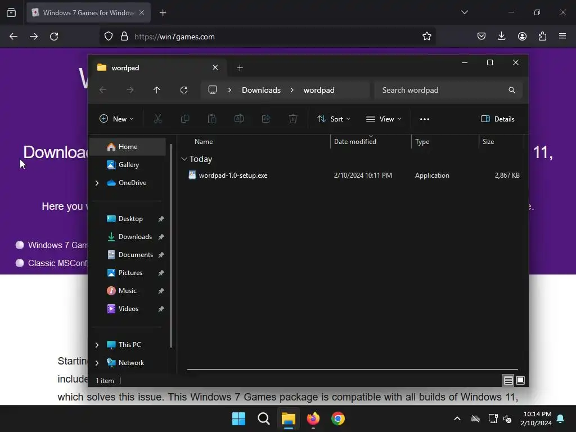Sort by the Size column header
This screenshot has height=432, width=576.
[501, 141]
